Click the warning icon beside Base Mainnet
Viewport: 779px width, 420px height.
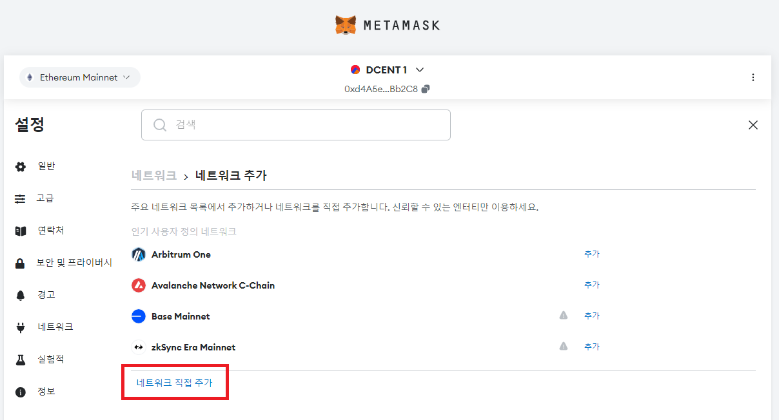(x=564, y=316)
